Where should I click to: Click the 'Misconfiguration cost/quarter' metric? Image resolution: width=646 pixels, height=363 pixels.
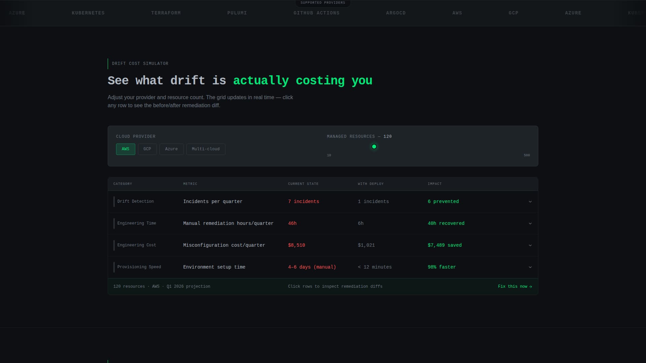coord(224,245)
